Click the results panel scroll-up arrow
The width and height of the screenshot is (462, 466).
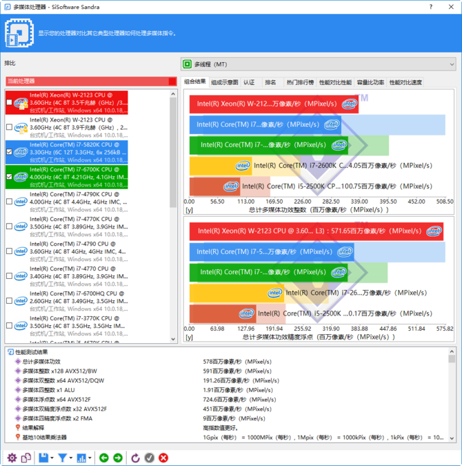point(452,351)
